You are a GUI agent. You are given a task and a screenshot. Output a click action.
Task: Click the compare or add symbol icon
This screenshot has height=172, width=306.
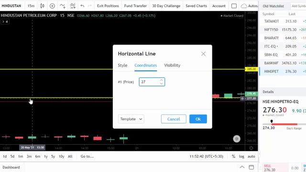point(52,6)
